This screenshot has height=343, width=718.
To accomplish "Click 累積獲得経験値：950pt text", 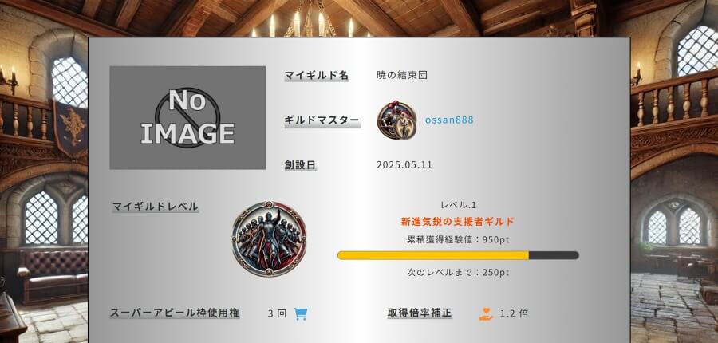I will click(458, 239).
